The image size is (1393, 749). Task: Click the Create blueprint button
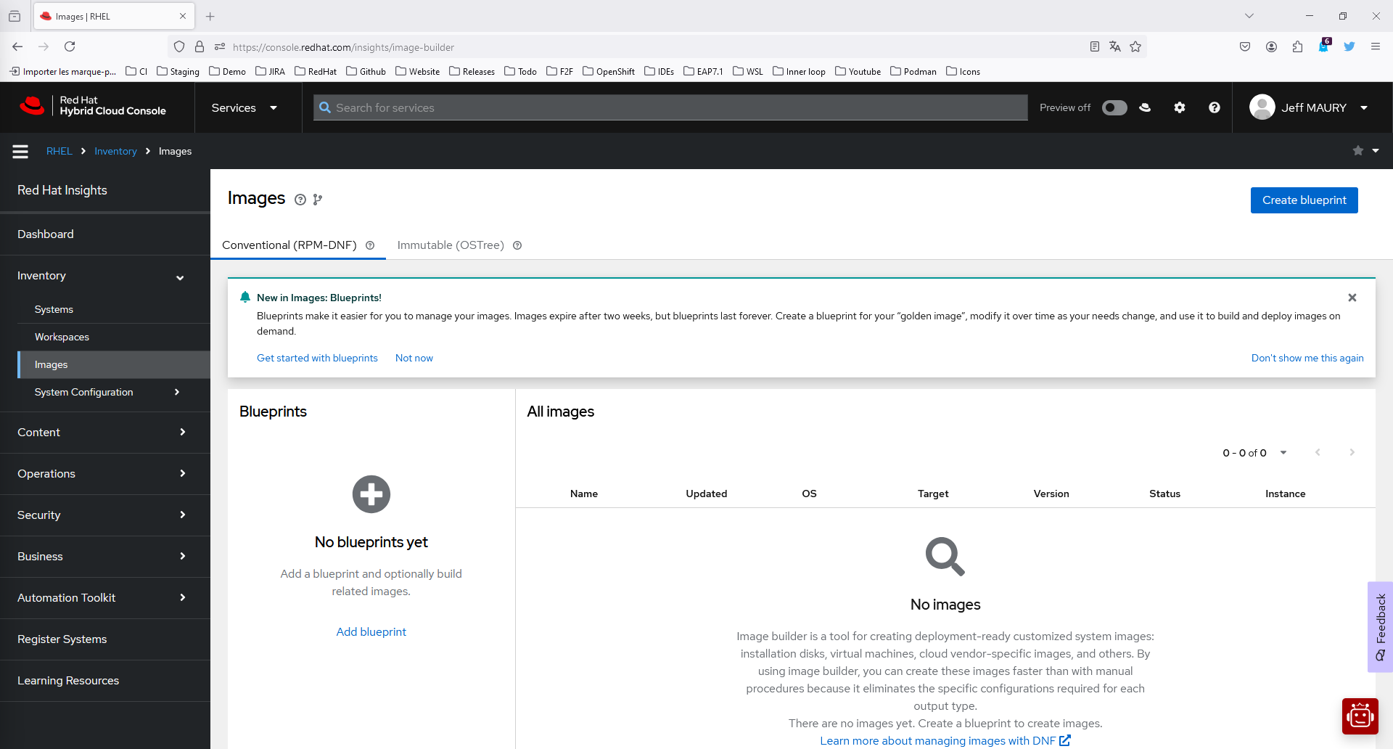pyautogui.click(x=1304, y=200)
